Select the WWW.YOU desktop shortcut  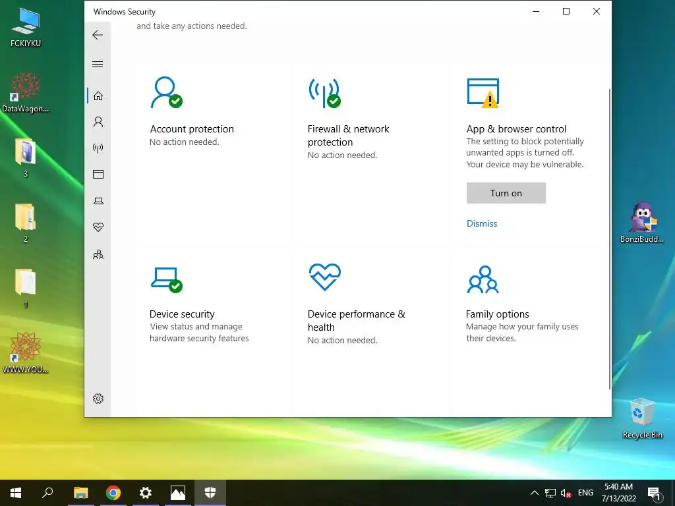click(x=26, y=353)
